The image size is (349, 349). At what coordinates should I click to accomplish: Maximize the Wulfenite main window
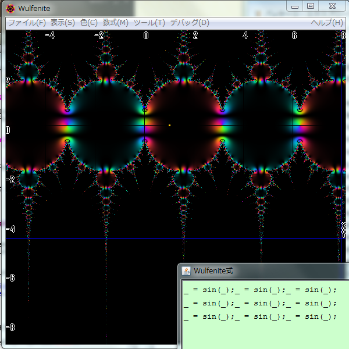[x=311, y=6]
